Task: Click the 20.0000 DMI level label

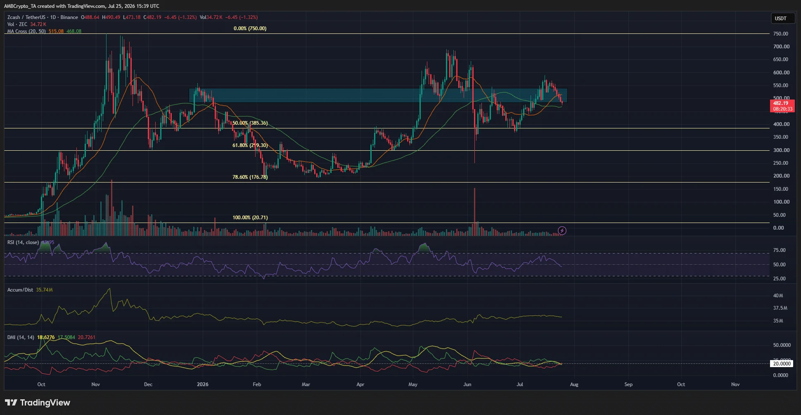Action: (782, 364)
